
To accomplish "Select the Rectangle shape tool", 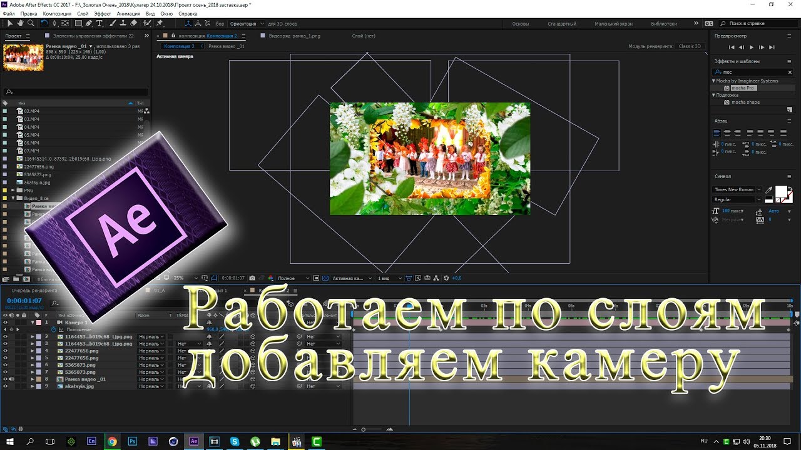I will click(x=78, y=24).
